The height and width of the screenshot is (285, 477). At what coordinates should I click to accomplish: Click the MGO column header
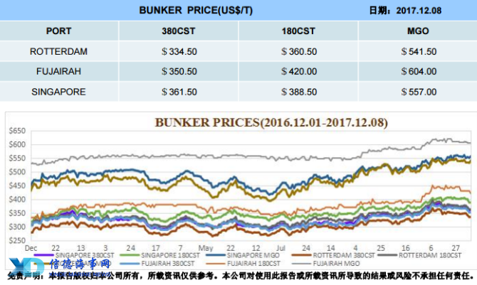(x=418, y=31)
